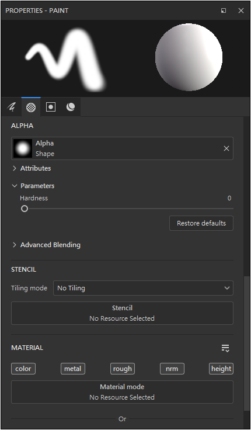This screenshot has width=251, height=430.
Task: Open the Material channels list menu icon
Action: [x=225, y=348]
